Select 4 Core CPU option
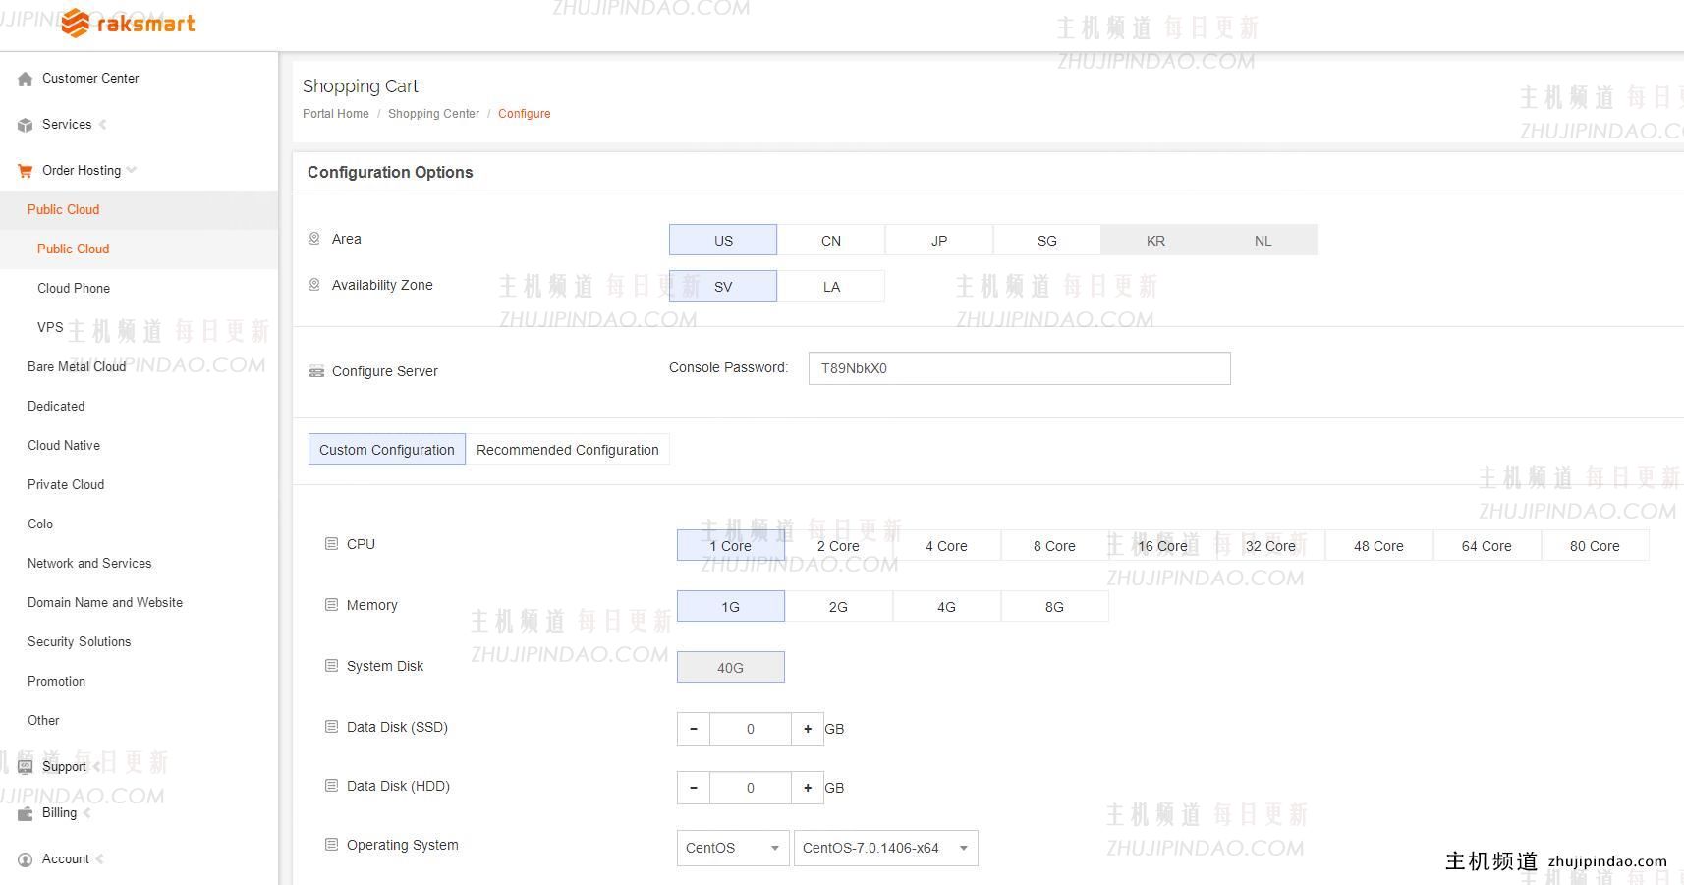The image size is (1684, 885). (946, 546)
